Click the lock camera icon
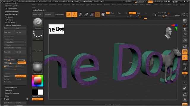This screenshot has width=190, height=106. tap(185, 69)
